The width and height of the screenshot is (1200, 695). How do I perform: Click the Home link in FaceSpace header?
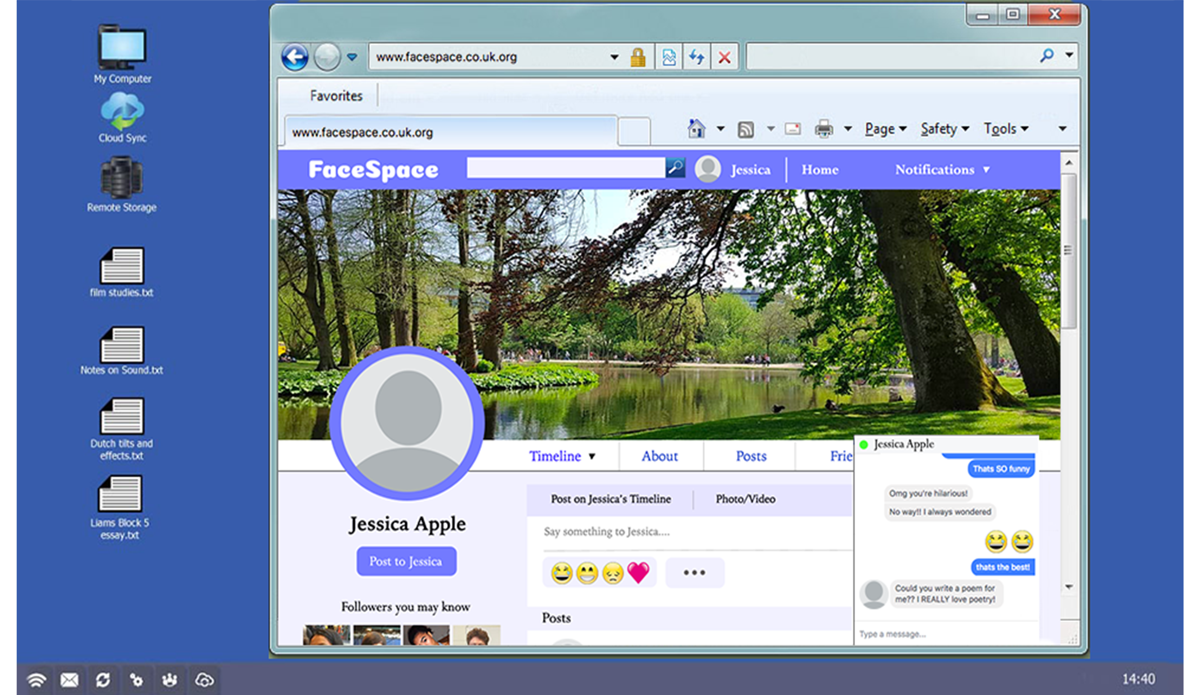tap(819, 170)
